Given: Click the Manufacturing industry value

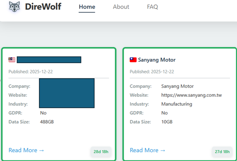Looking at the screenshot, I should coord(177,104).
